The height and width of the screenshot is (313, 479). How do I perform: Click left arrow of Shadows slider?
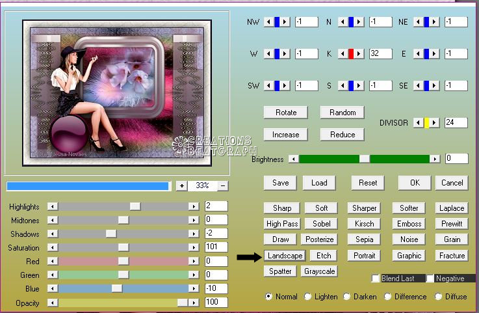pyautogui.click(x=53, y=234)
